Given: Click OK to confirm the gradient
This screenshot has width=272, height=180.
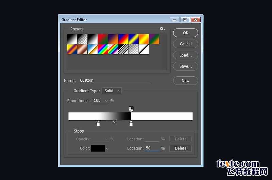Looking at the screenshot, I should click(x=185, y=33).
